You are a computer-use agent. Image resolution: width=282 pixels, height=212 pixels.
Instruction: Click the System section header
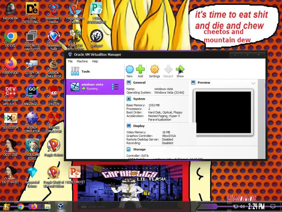(x=139, y=99)
